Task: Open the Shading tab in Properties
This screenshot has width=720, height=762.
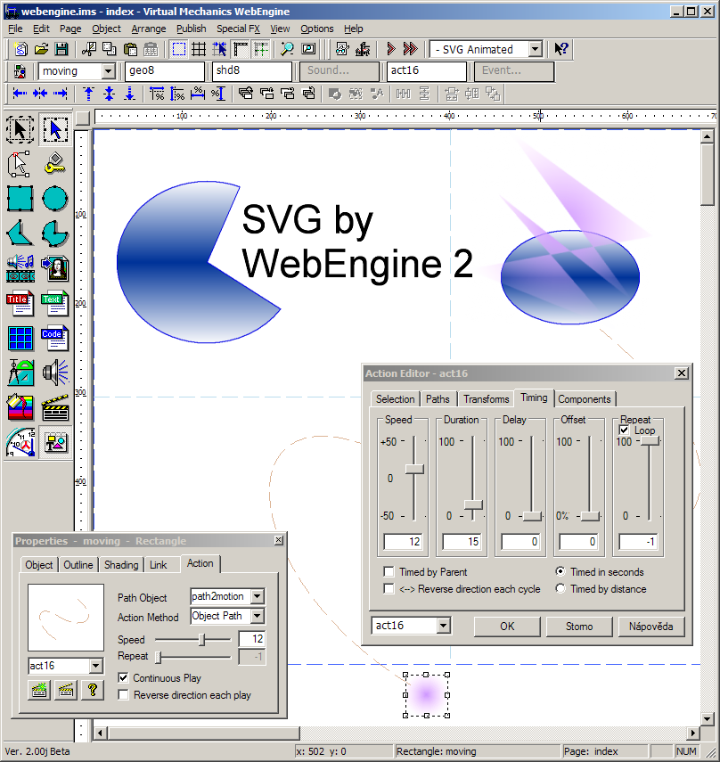Action: pos(121,565)
